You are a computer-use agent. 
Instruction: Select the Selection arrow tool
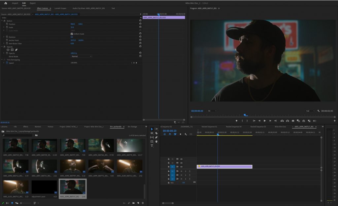[x=152, y=129]
